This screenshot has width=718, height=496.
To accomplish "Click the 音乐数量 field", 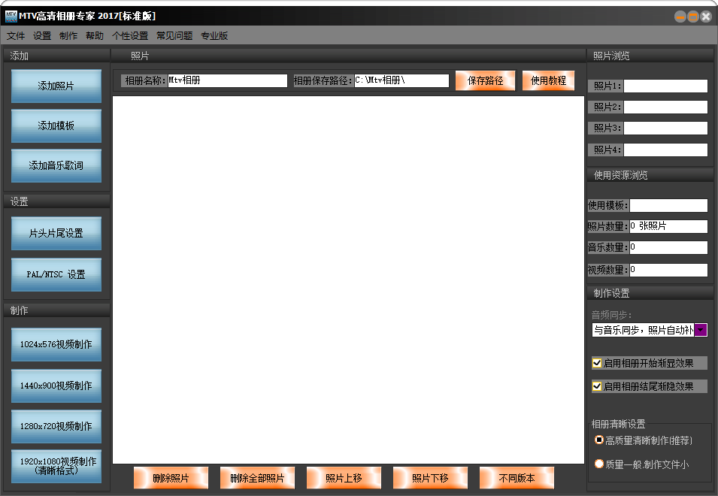I will tap(668, 247).
